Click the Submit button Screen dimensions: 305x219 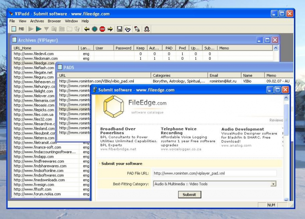(189, 195)
